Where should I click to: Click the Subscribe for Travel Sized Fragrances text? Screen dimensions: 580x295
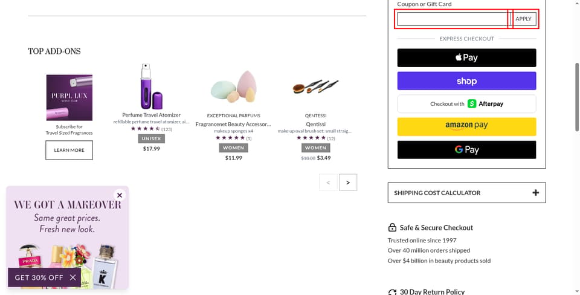click(x=69, y=130)
